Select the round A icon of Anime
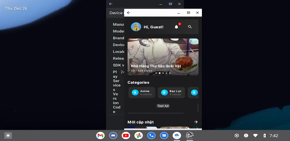This screenshot has height=141, width=290. tap(135, 92)
